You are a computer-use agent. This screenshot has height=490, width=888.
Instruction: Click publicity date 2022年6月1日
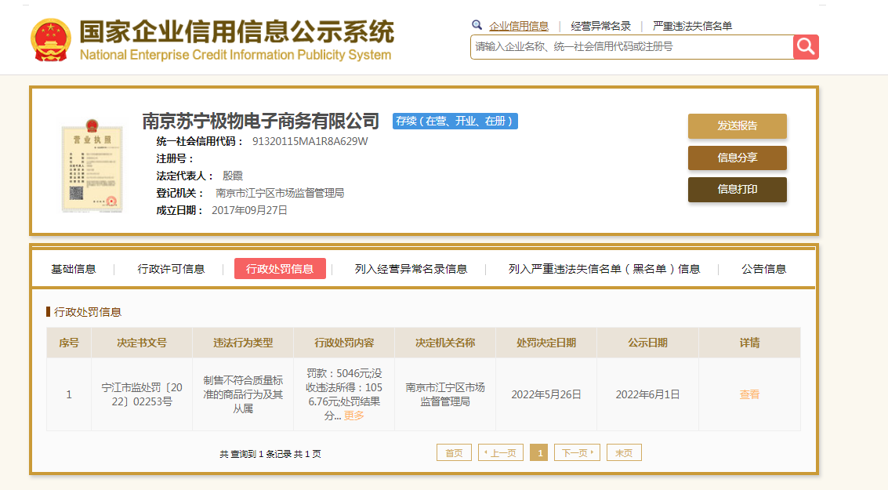648,395
